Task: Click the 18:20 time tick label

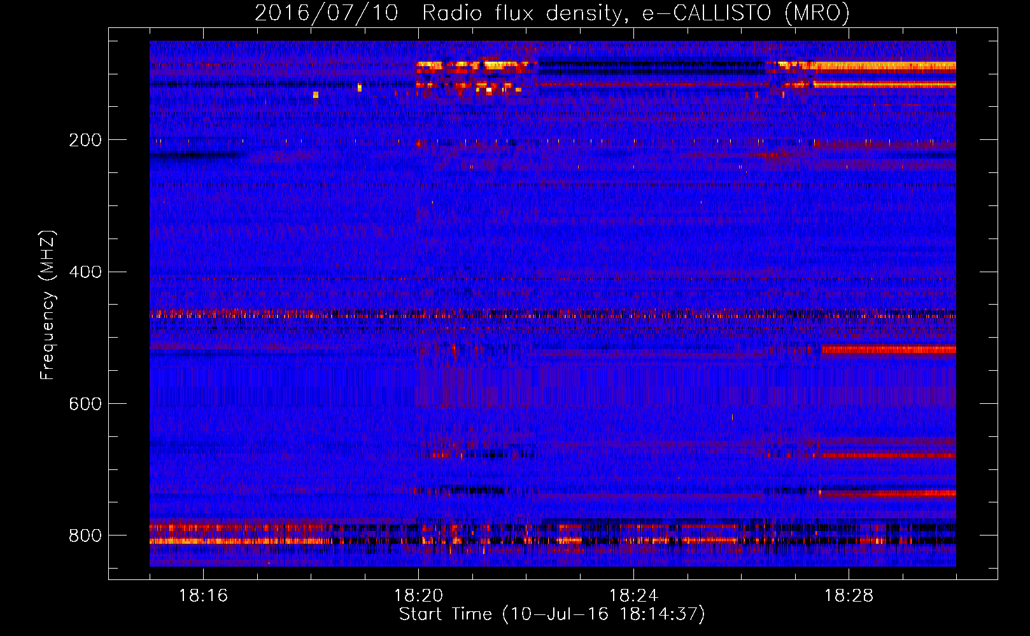Action: (x=418, y=596)
